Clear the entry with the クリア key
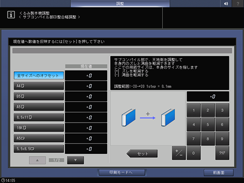The width and height of the screenshot is (244, 183). 222,153
